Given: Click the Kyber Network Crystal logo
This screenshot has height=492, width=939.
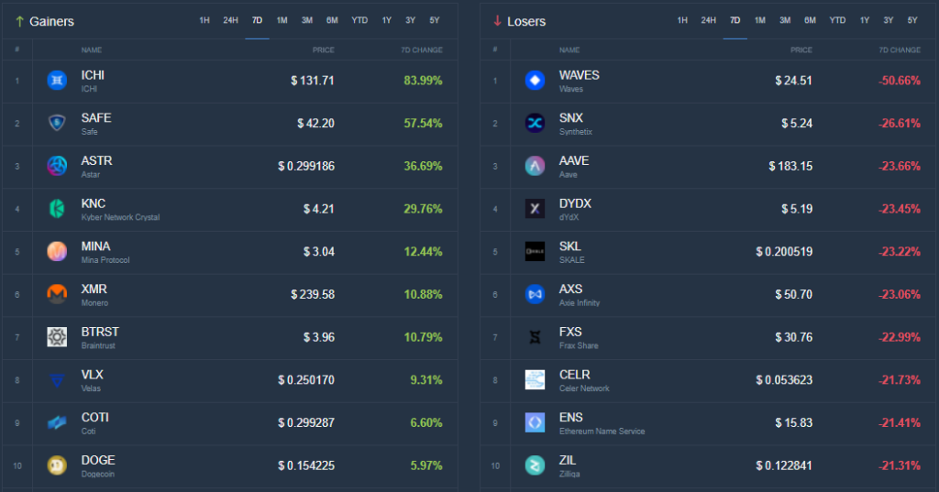Looking at the screenshot, I should pos(57,209).
